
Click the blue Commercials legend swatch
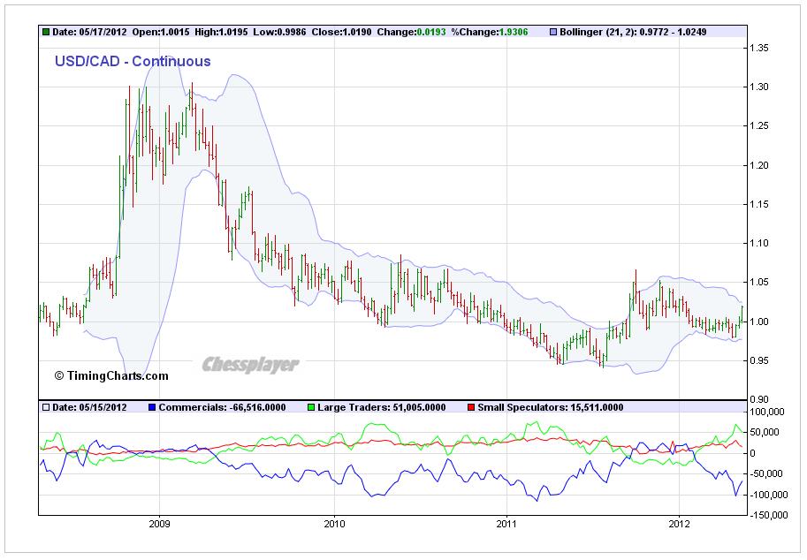(x=153, y=407)
